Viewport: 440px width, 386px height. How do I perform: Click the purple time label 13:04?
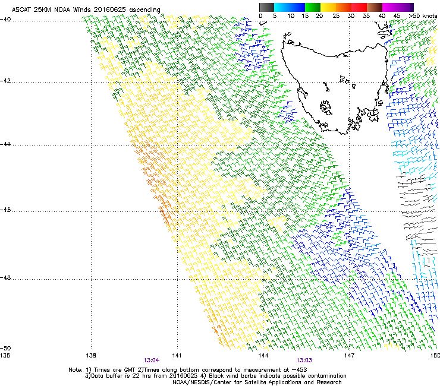click(x=151, y=360)
